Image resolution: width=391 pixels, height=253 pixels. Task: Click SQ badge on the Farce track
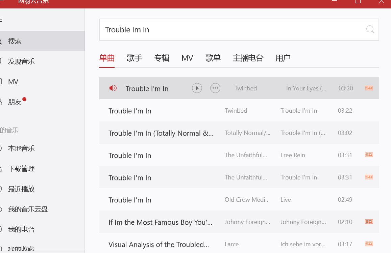point(369,244)
